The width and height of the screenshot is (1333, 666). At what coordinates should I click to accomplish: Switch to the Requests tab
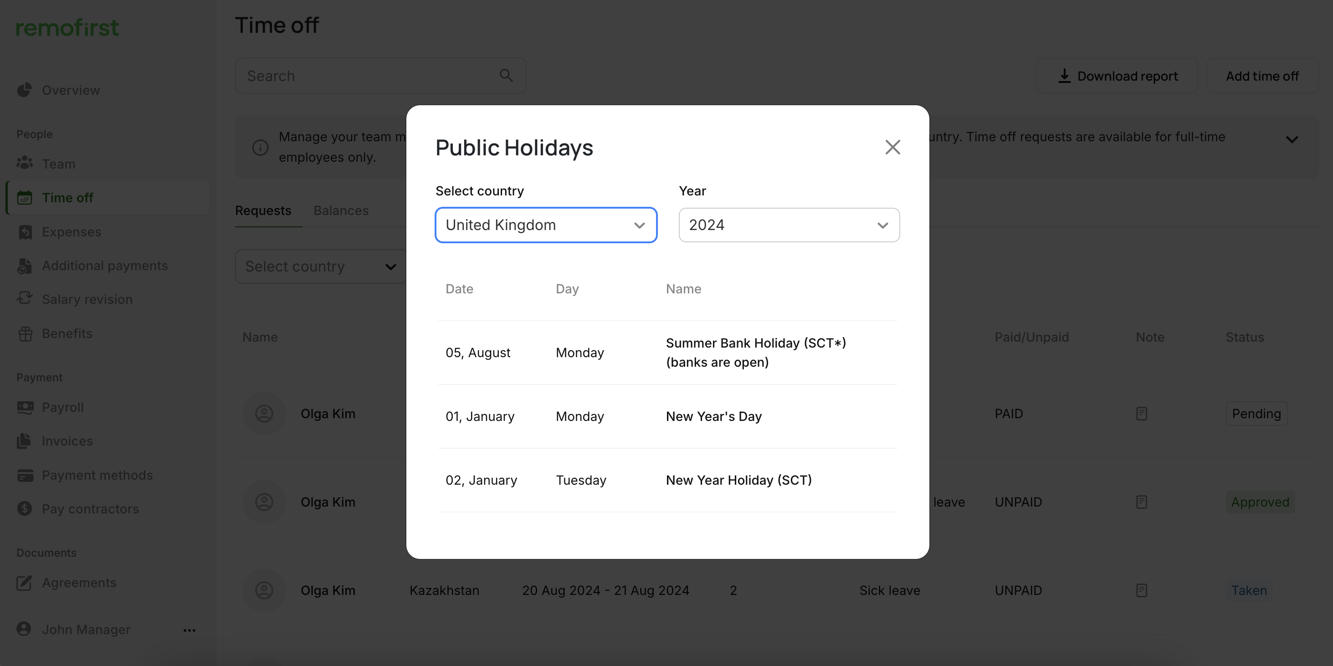263,210
